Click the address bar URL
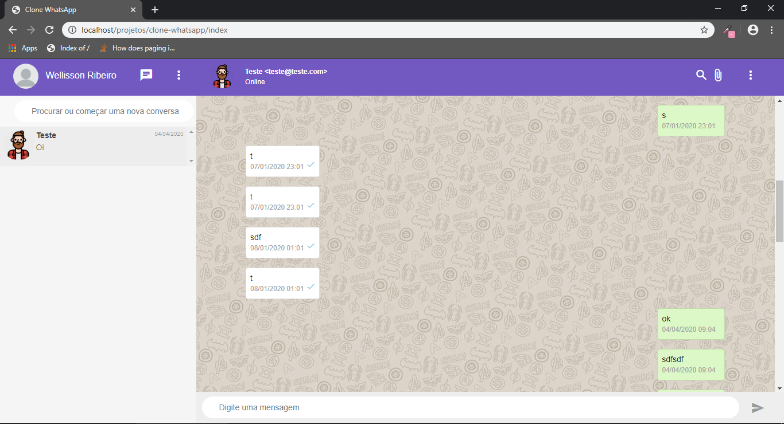784x424 pixels. [x=155, y=30]
